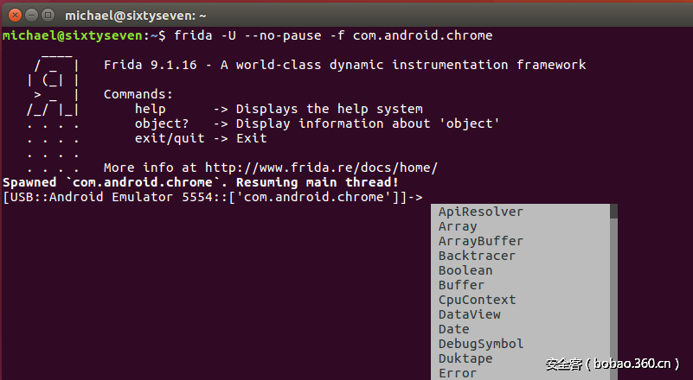Image resolution: width=693 pixels, height=380 pixels.
Task: Click the Frida prompt input area
Action: point(429,197)
